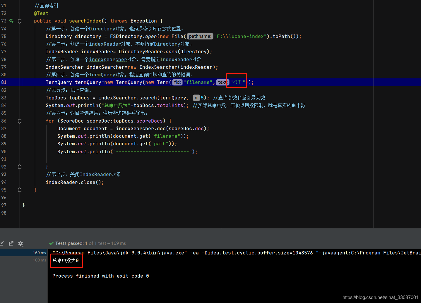Select the highlighted 169 ms test result row
The height and width of the screenshot is (303, 421).
[24, 253]
